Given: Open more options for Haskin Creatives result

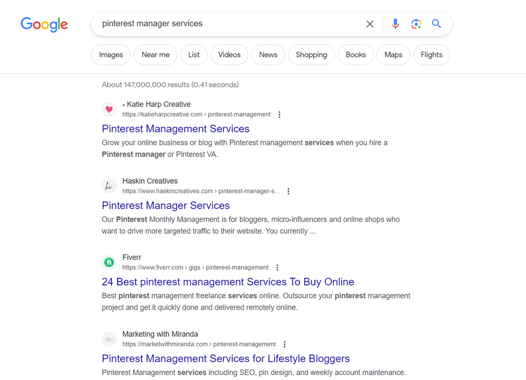Looking at the screenshot, I should pos(289,191).
